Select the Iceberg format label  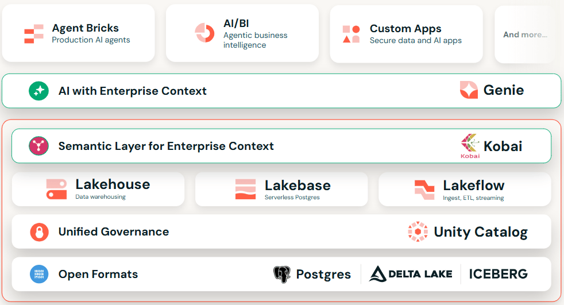pos(498,274)
